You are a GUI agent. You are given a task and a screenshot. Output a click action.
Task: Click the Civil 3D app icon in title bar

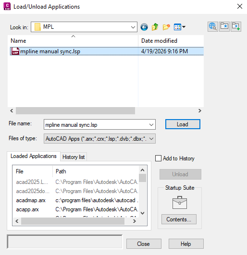pos(7,7)
